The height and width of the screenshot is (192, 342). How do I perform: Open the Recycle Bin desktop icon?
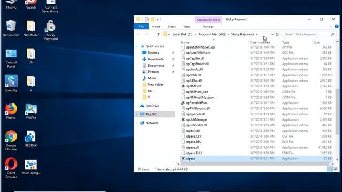point(11,28)
